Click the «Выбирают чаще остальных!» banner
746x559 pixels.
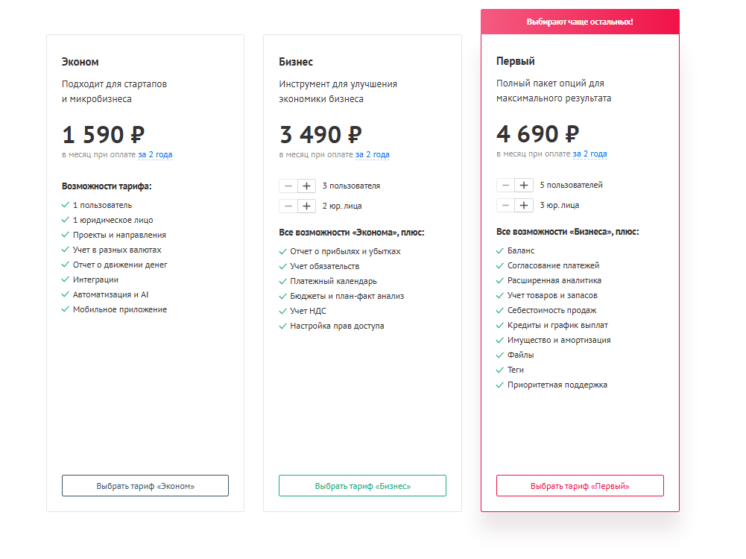click(x=580, y=22)
